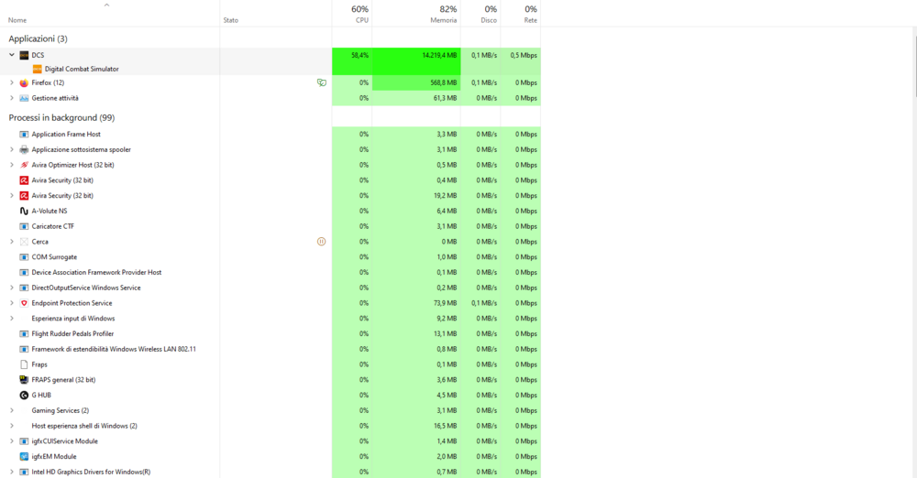Screen dimensions: 917x478
Task: Sort by the Rete column header
Action: 521,14
